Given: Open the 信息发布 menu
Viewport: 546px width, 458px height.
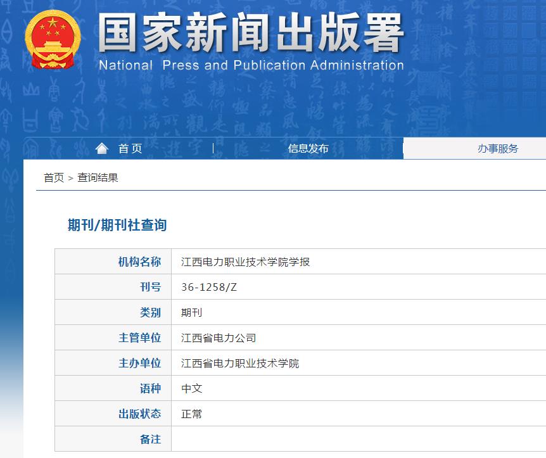Looking at the screenshot, I should (308, 148).
